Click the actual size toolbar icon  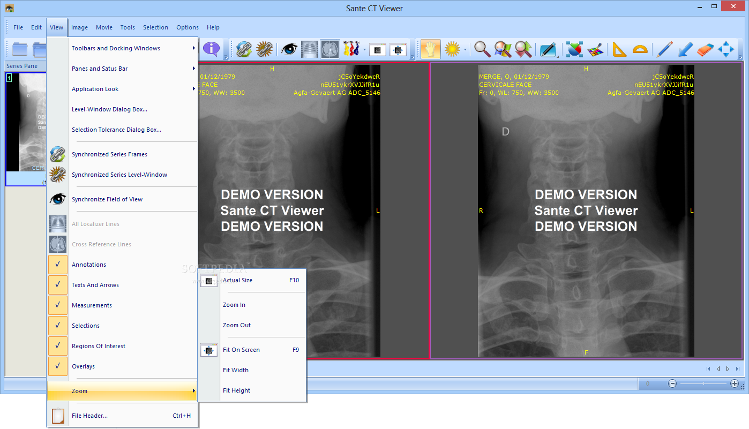(x=378, y=49)
